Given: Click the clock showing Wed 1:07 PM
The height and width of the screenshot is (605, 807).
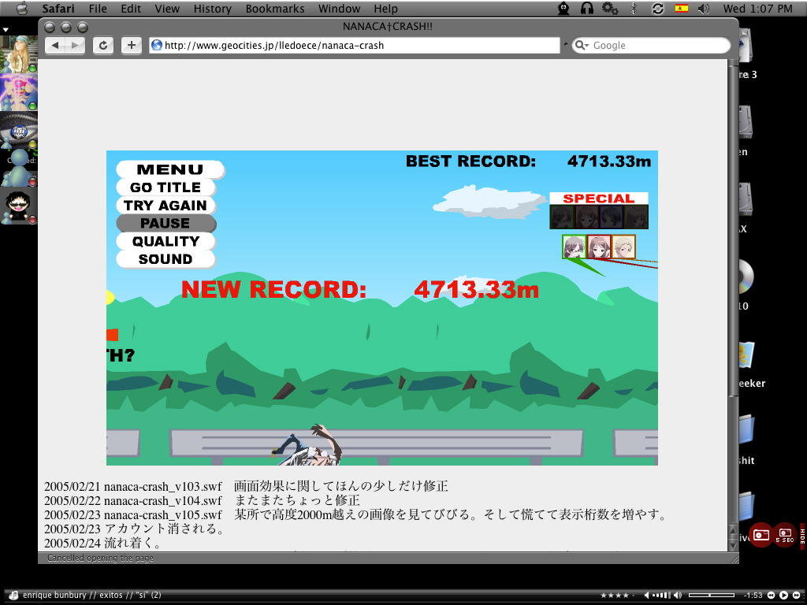Looking at the screenshot, I should [757, 9].
